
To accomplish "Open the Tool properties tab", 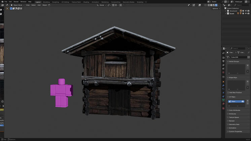I will click(223, 53).
